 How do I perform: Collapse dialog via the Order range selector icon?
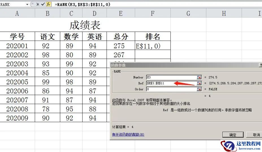(199, 89)
